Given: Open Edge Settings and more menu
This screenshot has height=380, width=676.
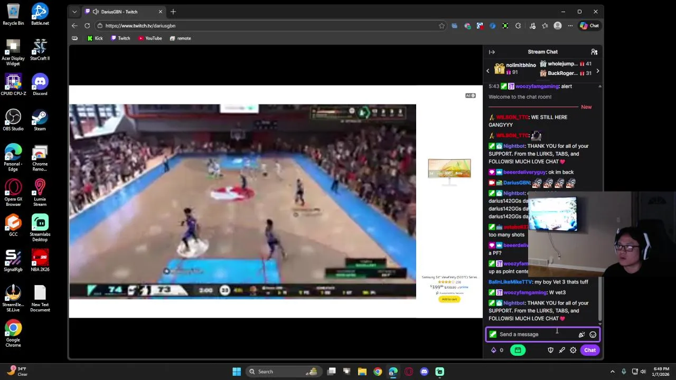Looking at the screenshot, I should click(570, 25).
